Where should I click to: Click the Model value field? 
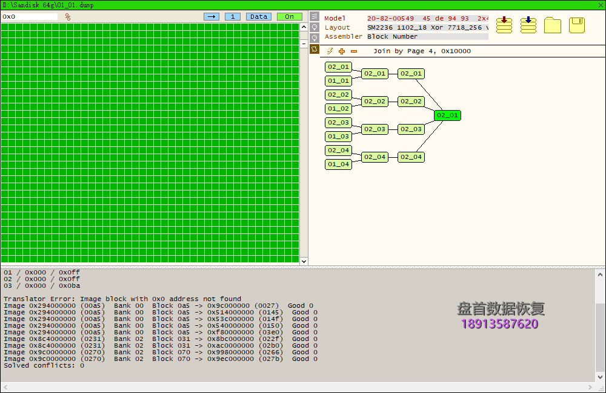[427, 19]
